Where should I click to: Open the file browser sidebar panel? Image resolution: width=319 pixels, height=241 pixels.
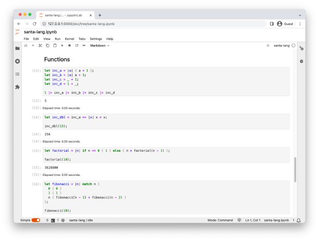[x=18, y=48]
